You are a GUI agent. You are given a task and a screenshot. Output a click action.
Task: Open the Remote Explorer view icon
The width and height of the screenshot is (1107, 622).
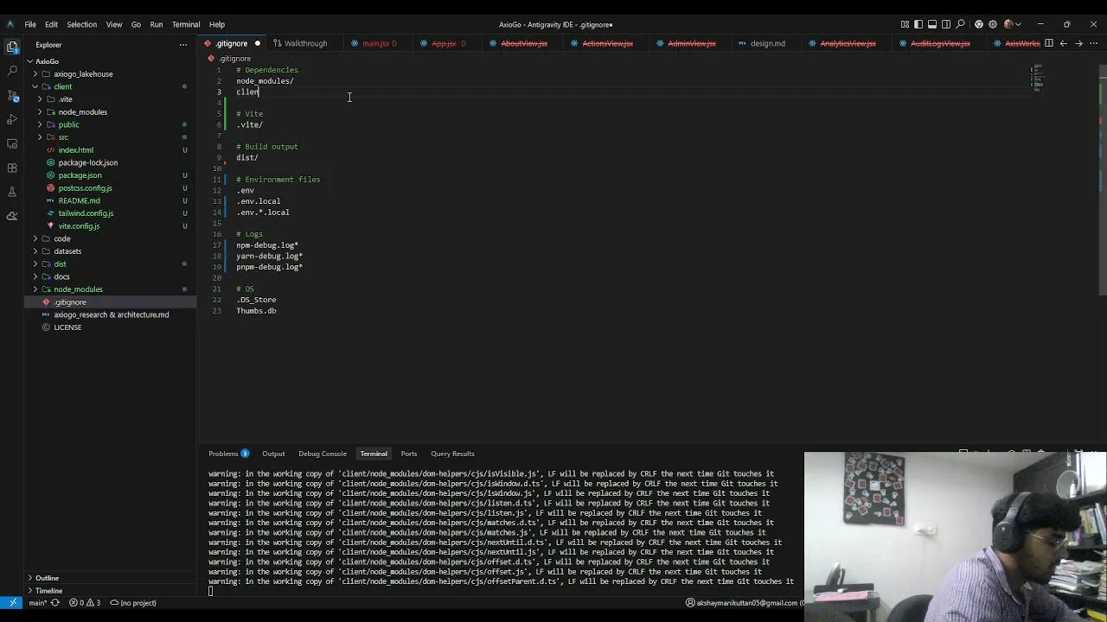pyautogui.click(x=12, y=143)
